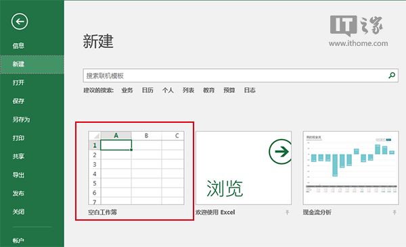Pin the 欢迎使用 Excel template
The height and width of the screenshot is (247, 406).
(287, 213)
